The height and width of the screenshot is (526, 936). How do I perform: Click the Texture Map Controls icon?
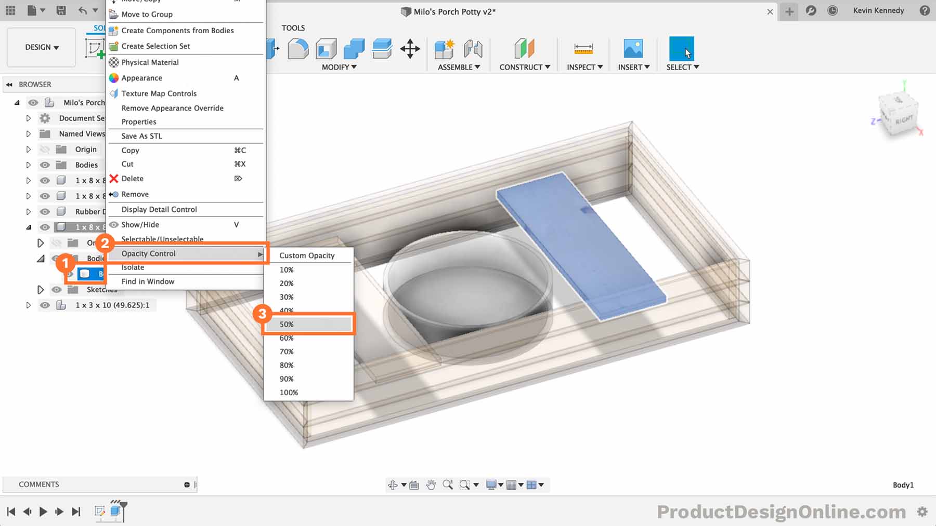[x=114, y=93]
